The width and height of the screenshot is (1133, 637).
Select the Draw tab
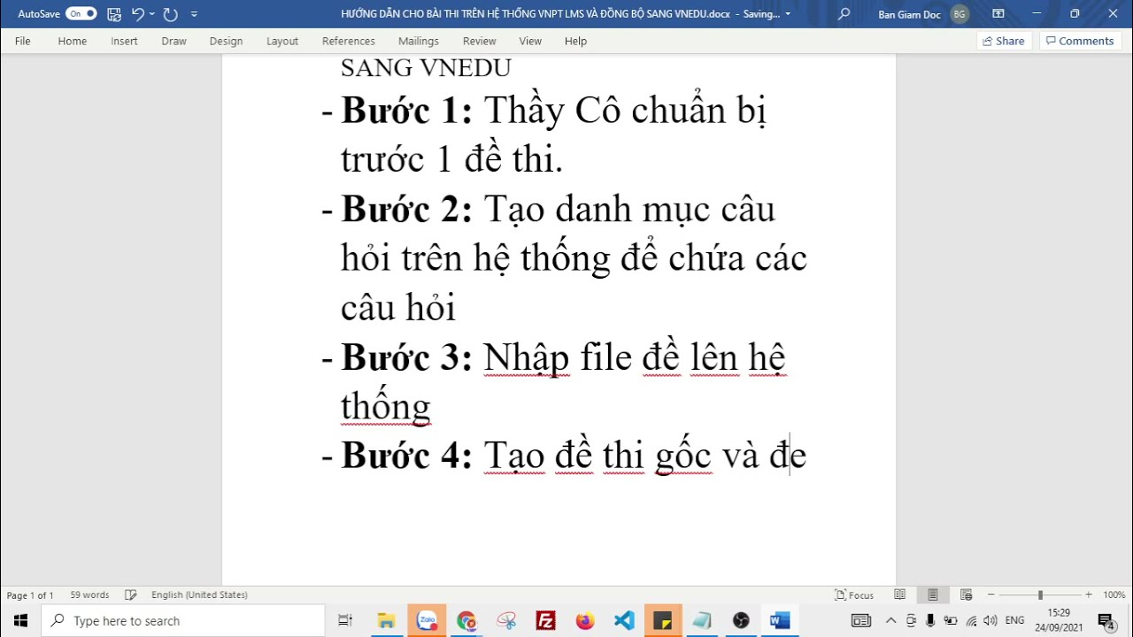click(173, 41)
